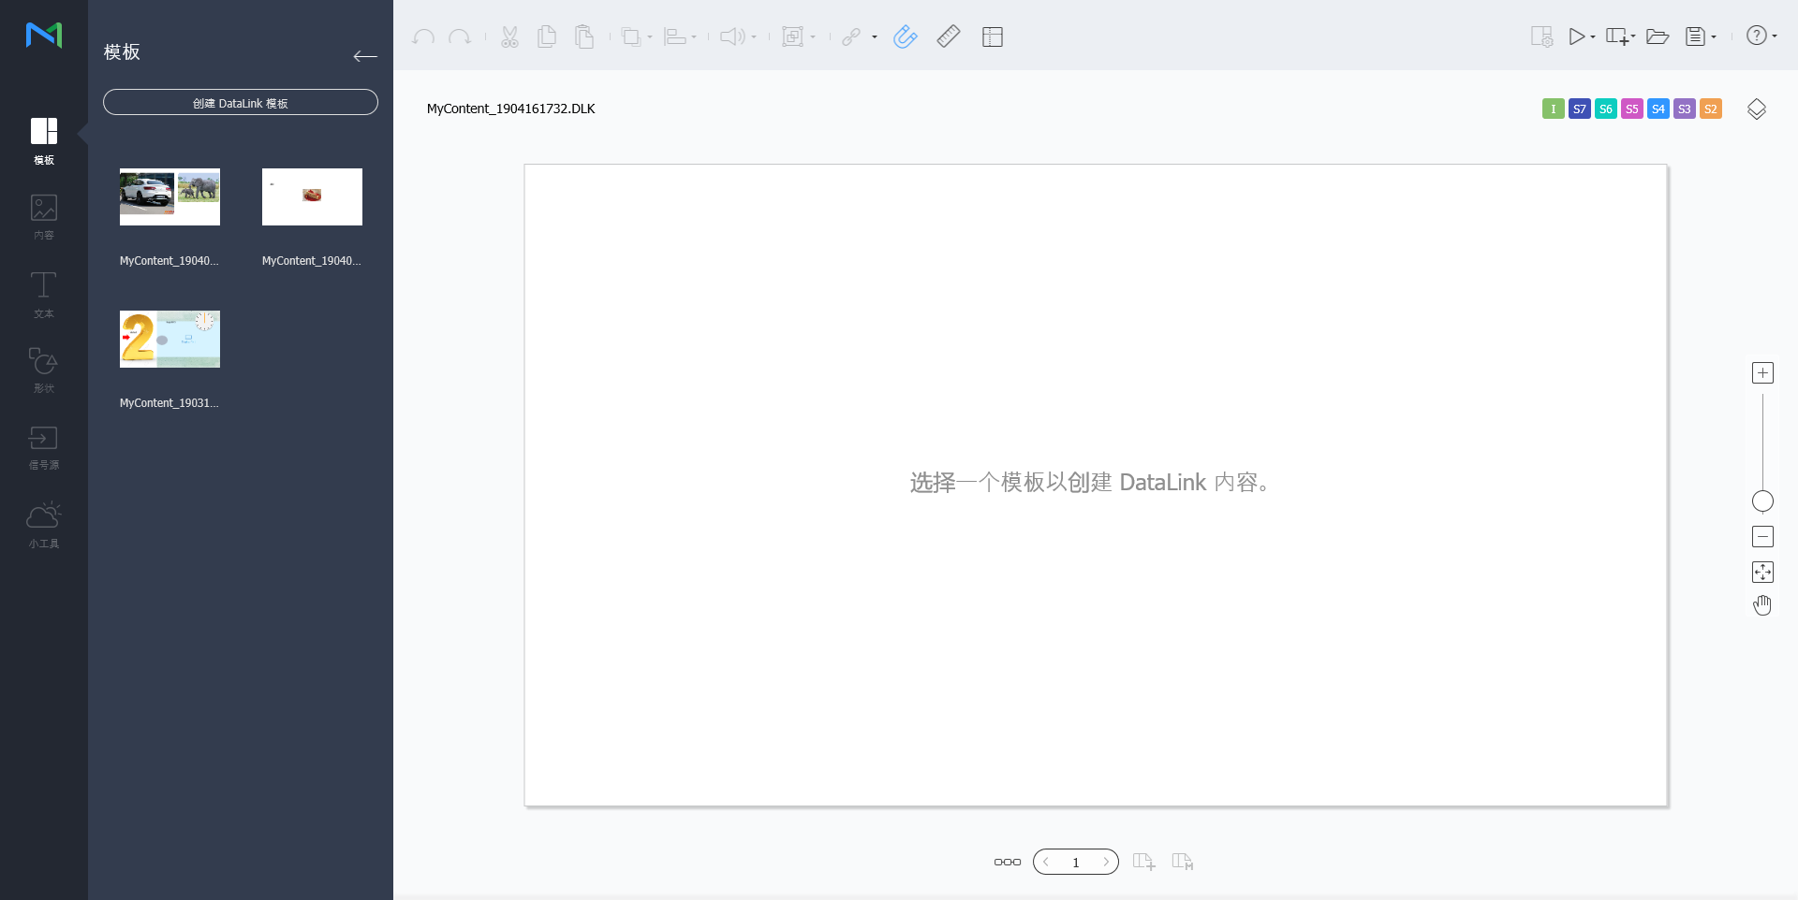Go to next page arrow
The height and width of the screenshot is (900, 1798).
1105,862
